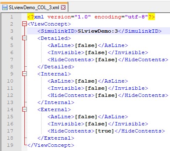
Task: Click AsLine value on line 5
Action: coord(86,45)
